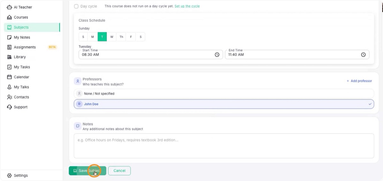This screenshot has height=181, width=383.
Task: Toggle Friday day button
Action: [131, 37]
